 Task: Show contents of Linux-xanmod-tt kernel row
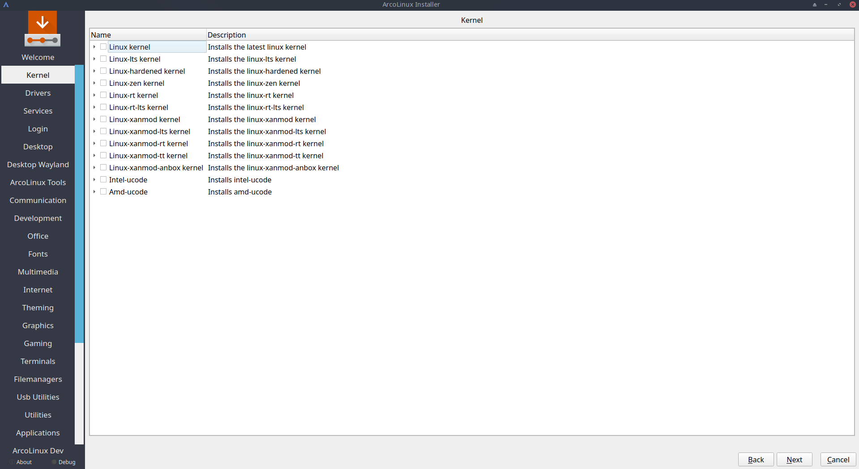[94, 156]
